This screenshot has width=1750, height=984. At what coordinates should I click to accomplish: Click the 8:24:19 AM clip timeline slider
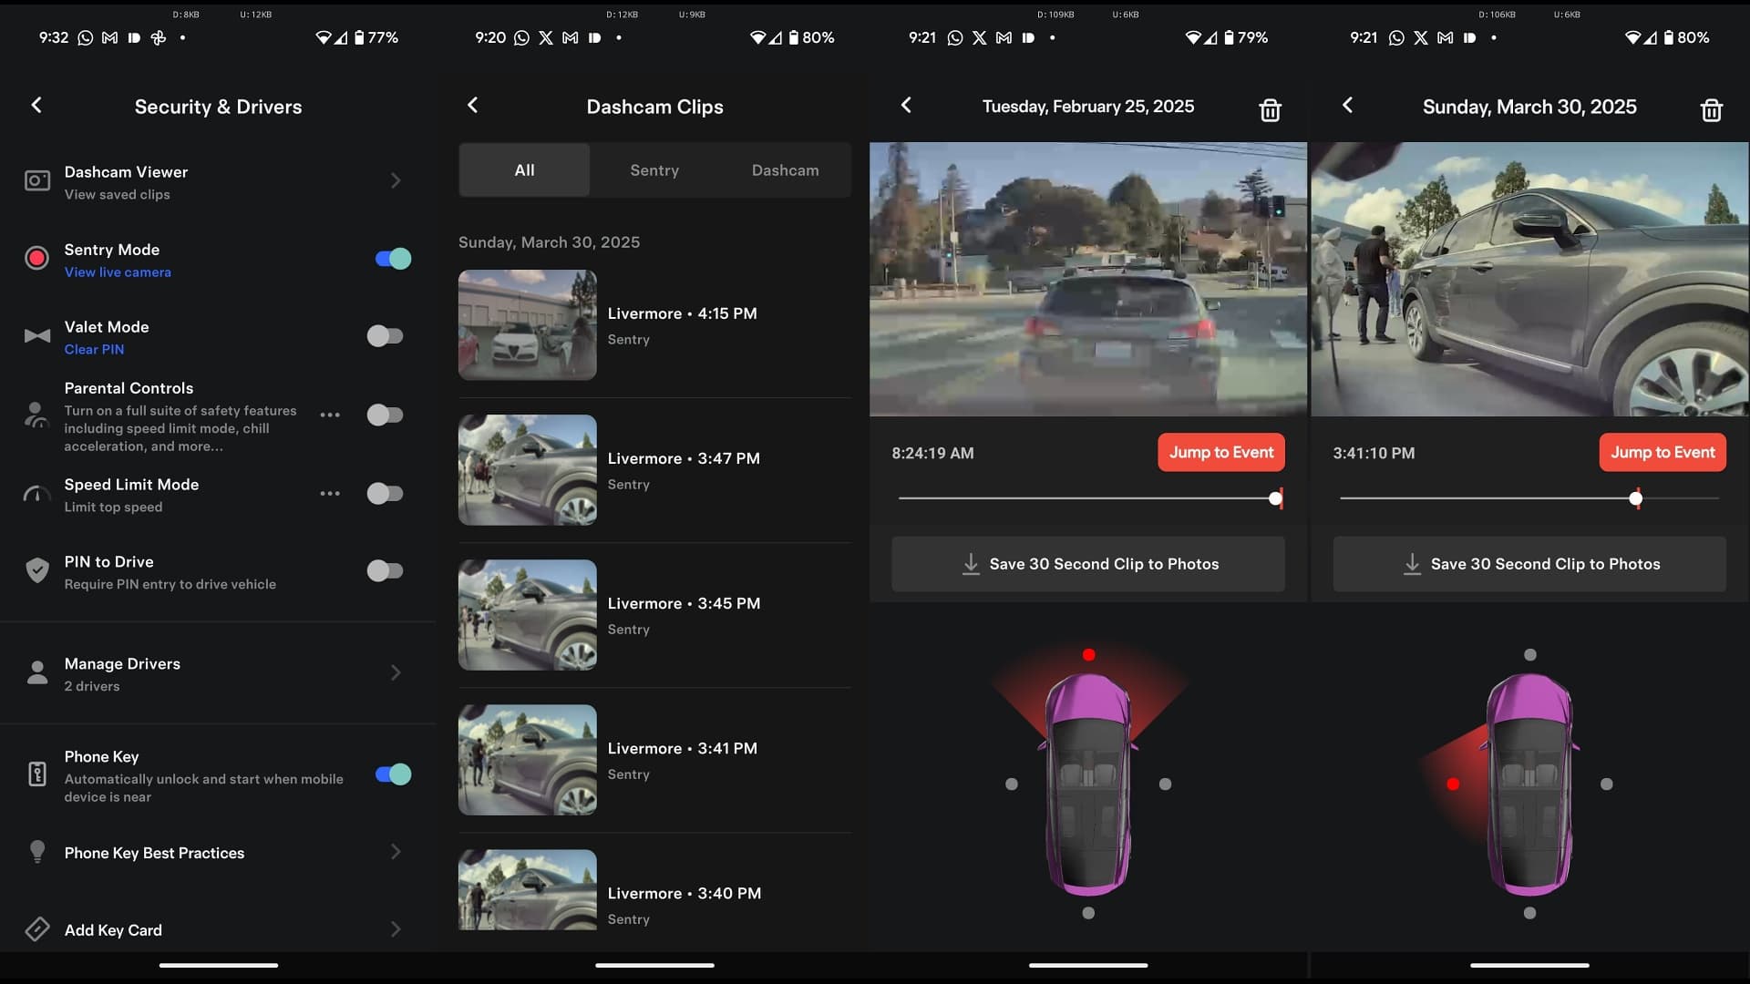click(1090, 498)
